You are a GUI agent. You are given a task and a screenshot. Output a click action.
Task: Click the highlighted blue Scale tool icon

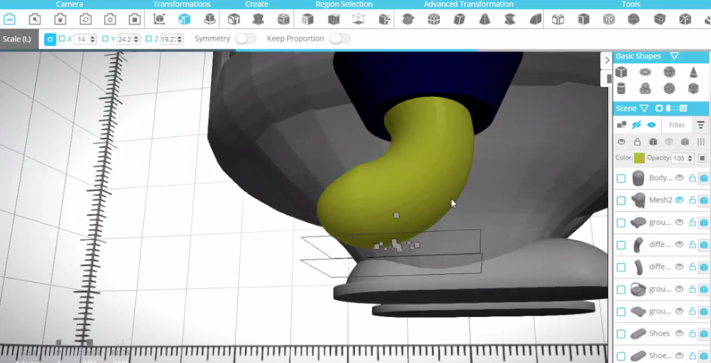[x=185, y=19]
